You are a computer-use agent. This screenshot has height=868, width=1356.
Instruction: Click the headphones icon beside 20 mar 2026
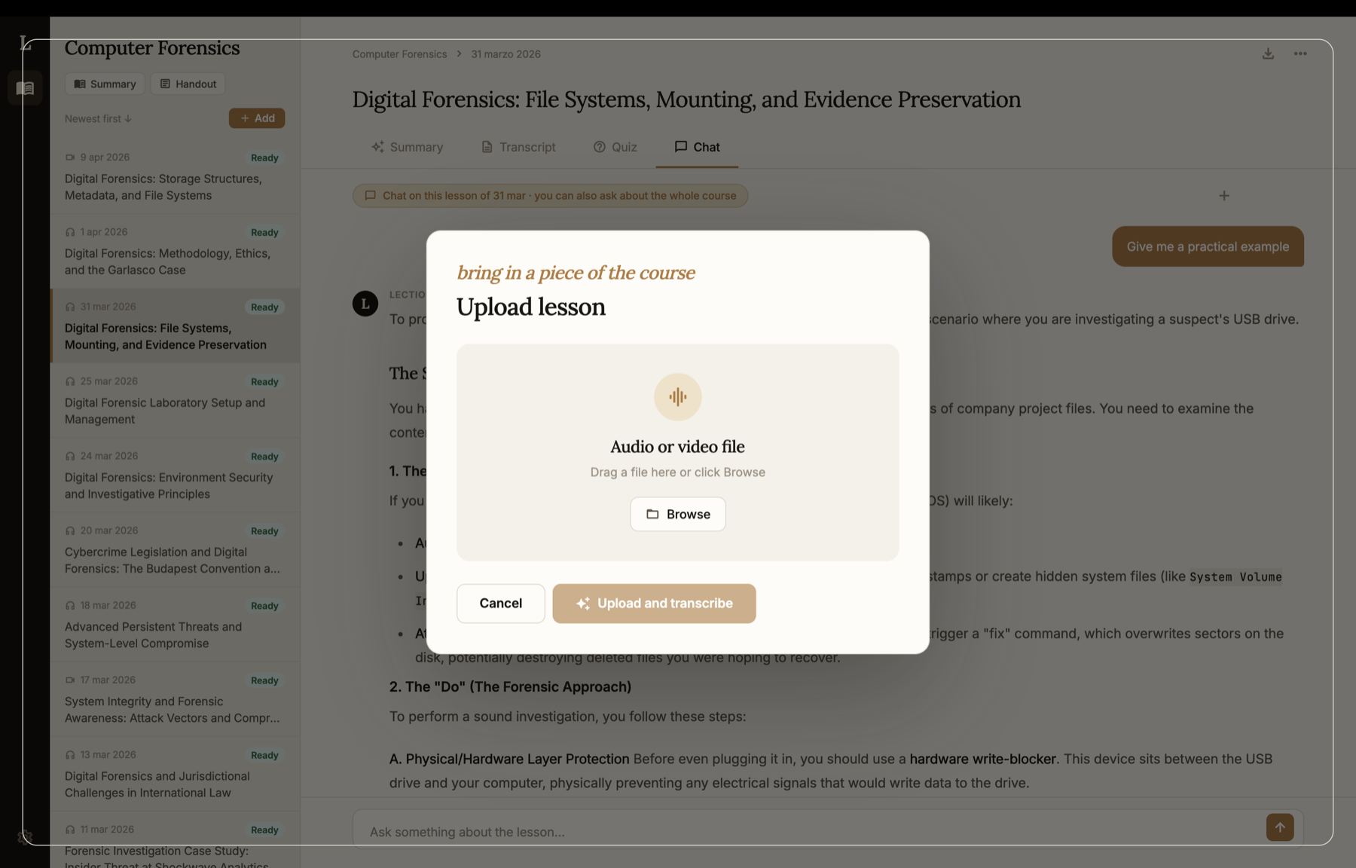(70, 530)
